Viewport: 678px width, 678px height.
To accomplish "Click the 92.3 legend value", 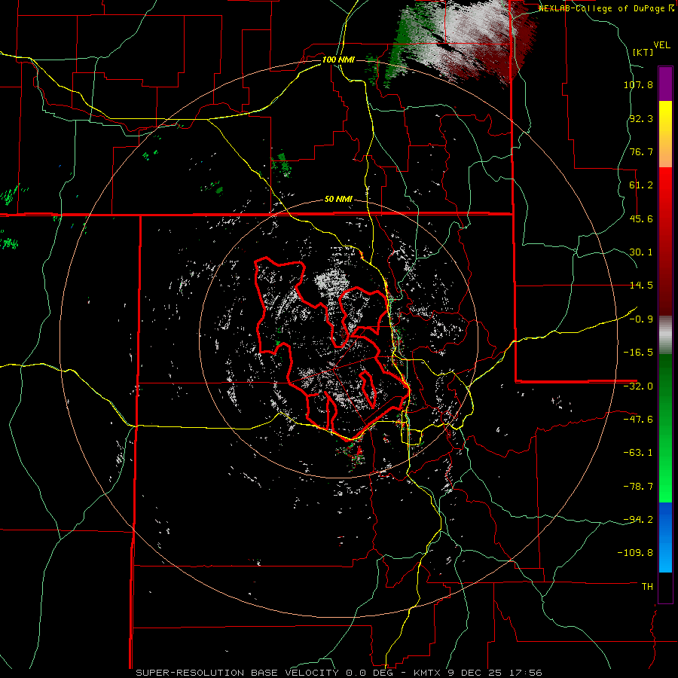I will point(641,118).
